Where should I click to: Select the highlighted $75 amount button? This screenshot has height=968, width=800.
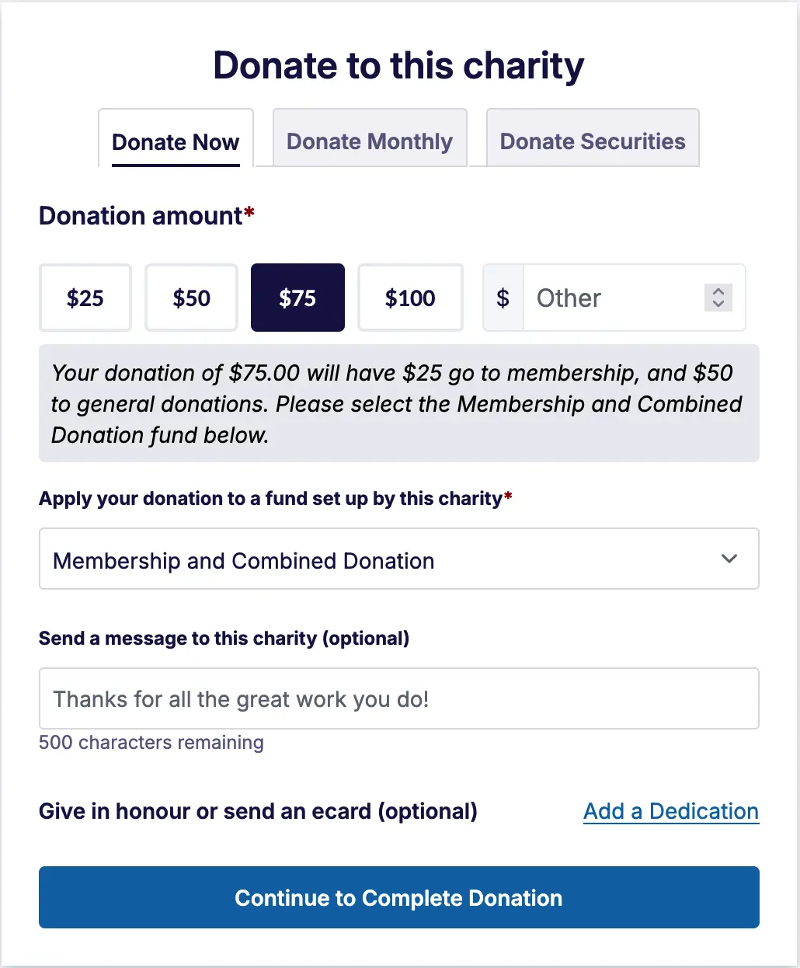click(297, 298)
